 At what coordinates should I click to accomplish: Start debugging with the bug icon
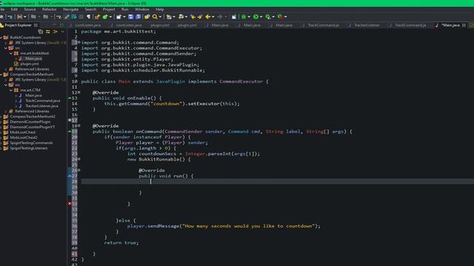pos(244,17)
